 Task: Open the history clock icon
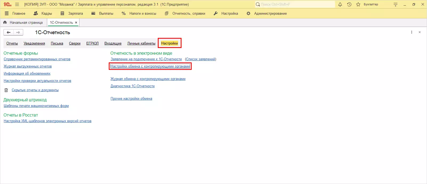click(349, 4)
